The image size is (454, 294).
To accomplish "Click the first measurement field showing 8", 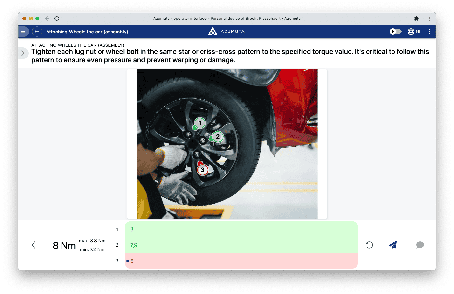I will 241,229.
